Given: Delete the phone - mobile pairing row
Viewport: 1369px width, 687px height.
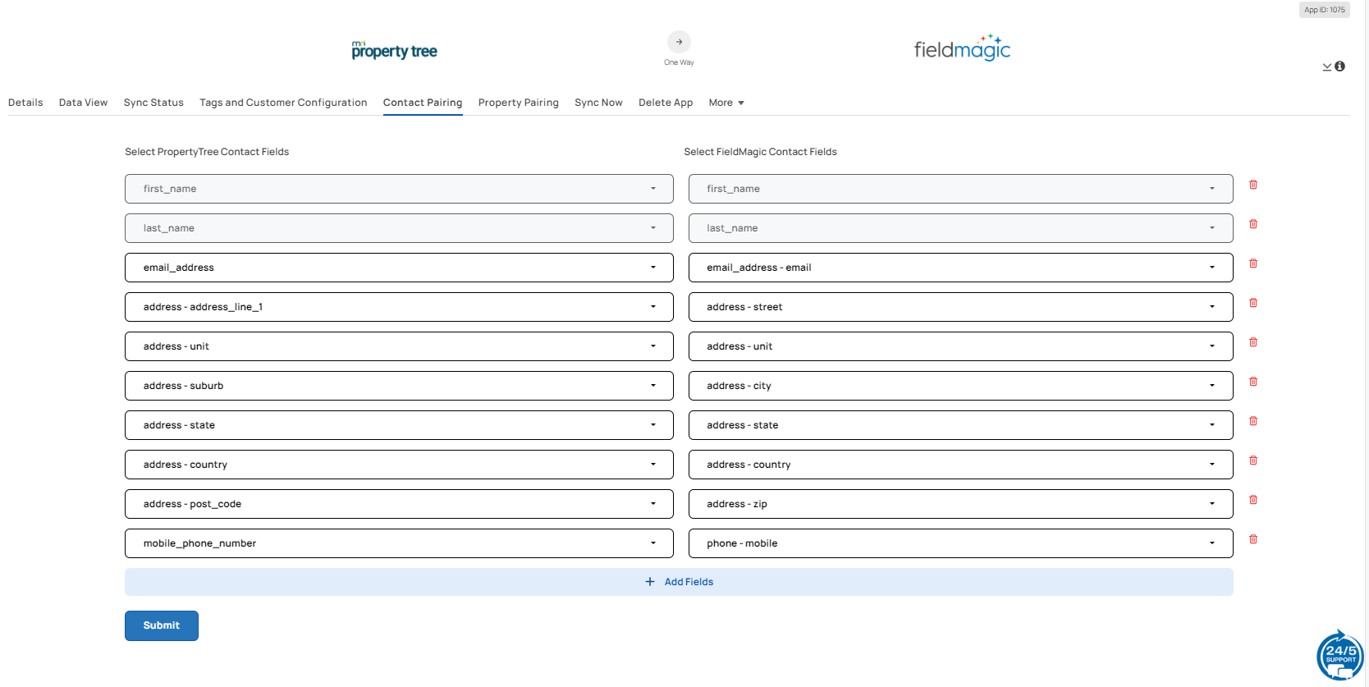Looking at the screenshot, I should (1253, 539).
